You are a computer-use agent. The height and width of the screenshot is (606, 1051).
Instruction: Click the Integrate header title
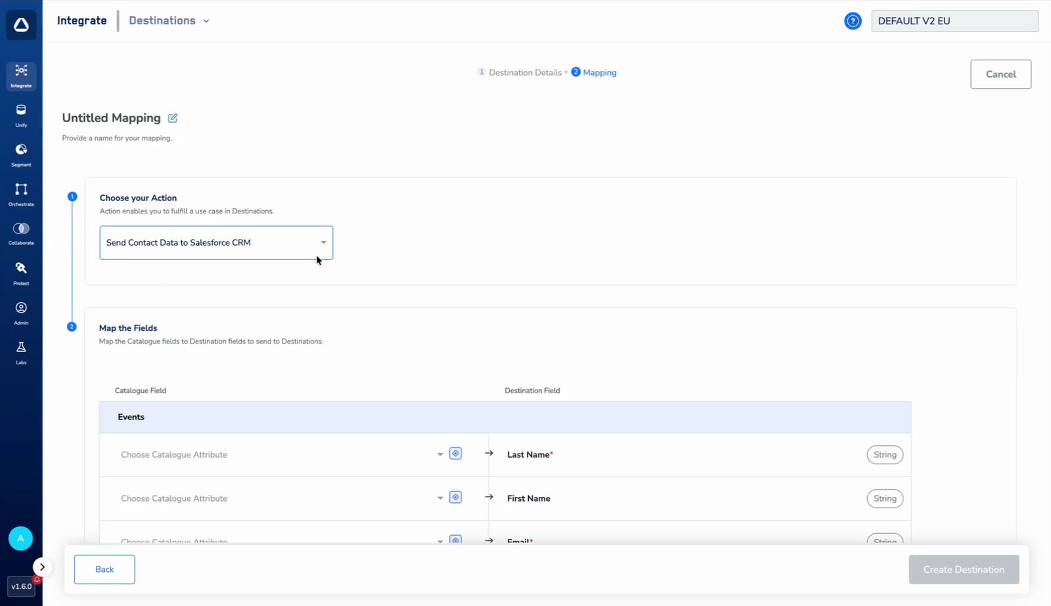coord(82,20)
